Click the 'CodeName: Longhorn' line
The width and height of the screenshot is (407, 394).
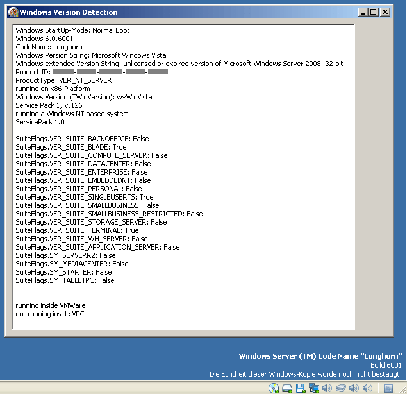(49, 47)
